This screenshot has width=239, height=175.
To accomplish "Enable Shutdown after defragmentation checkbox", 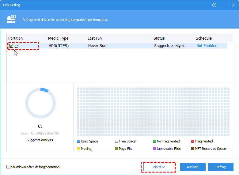I will (9, 167).
